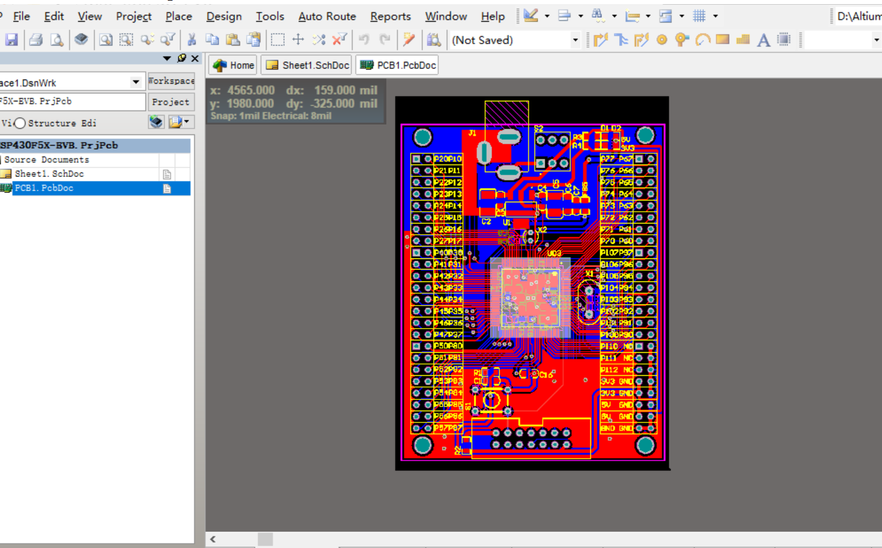The height and width of the screenshot is (548, 882).
Task: Click the Print icon in toolbar
Action: [36, 40]
